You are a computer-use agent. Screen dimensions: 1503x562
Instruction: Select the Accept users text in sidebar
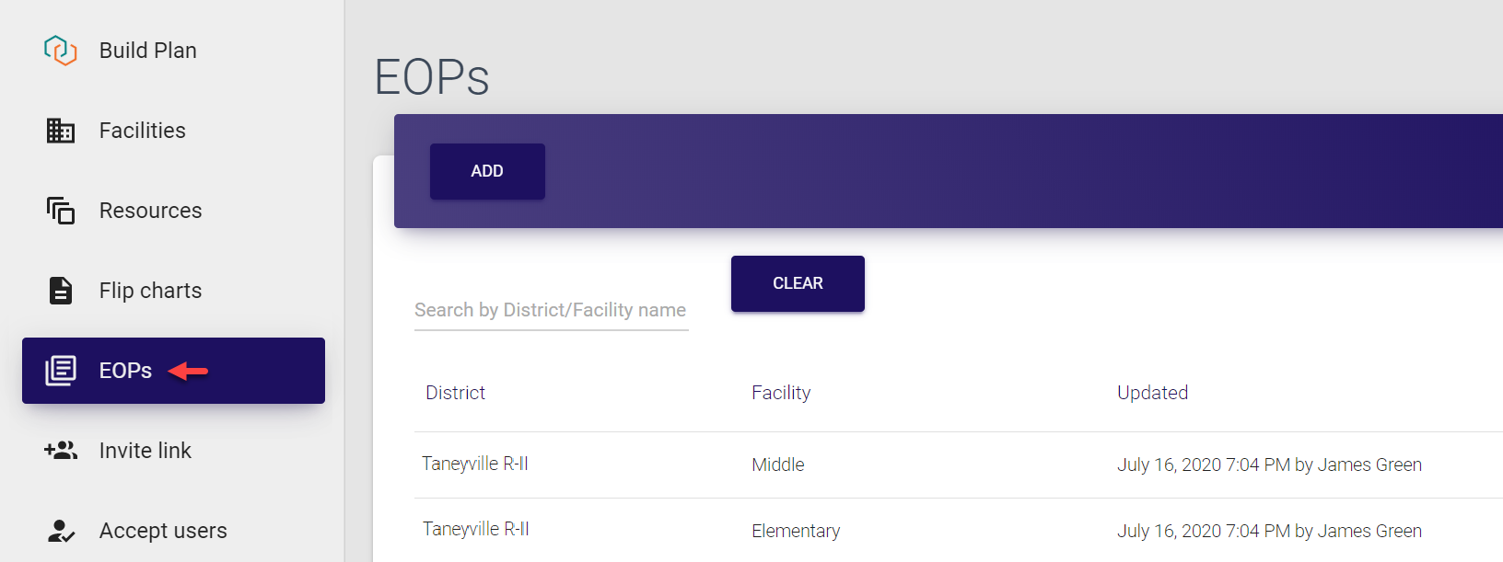pyautogui.click(x=163, y=531)
